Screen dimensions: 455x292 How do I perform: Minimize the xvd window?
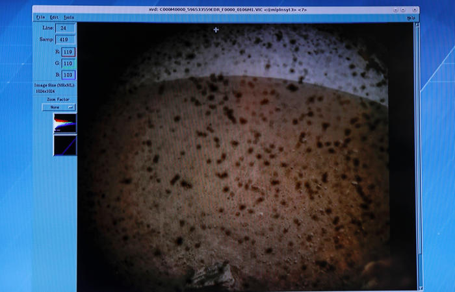394,10
